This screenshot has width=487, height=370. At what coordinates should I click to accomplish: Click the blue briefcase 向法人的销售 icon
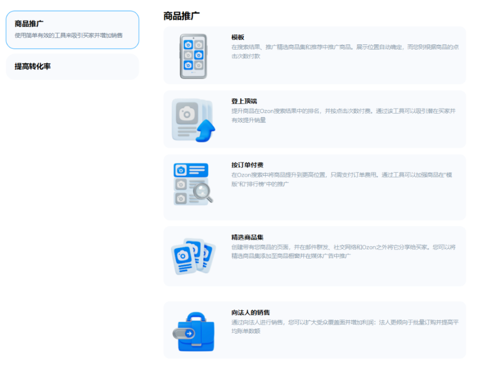tap(193, 331)
